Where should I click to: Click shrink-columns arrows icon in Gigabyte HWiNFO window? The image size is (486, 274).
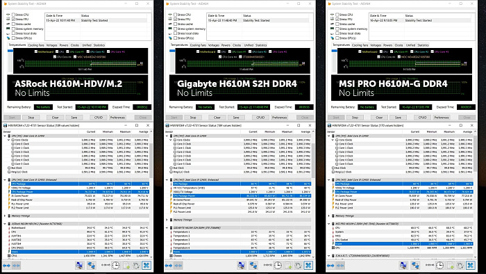(178, 266)
